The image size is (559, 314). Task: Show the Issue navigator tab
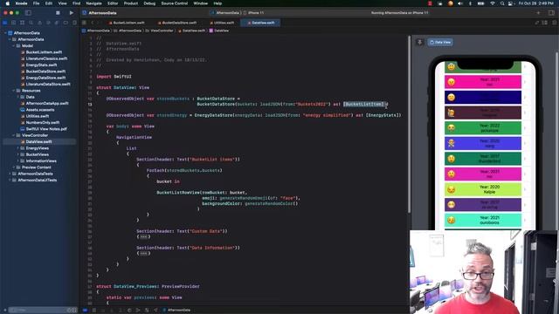pos(39,23)
